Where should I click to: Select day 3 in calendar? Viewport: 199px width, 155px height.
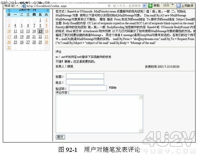9,25
